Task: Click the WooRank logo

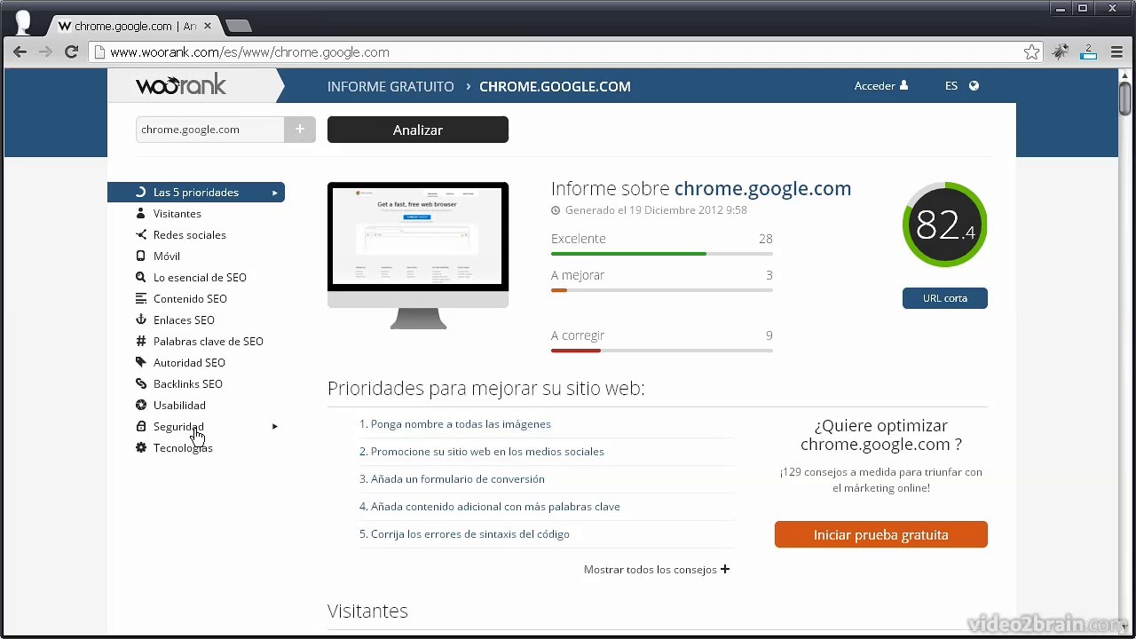Action: pyautogui.click(x=181, y=85)
